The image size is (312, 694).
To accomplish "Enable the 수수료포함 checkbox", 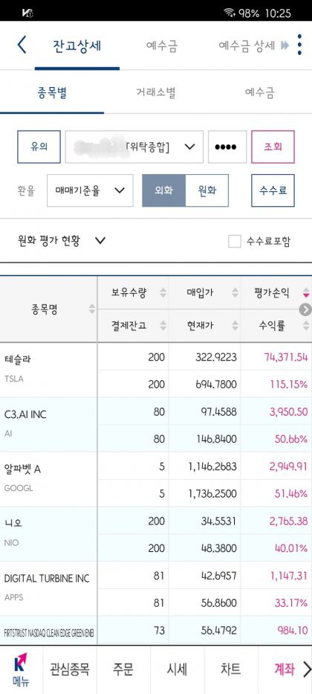I will (x=234, y=241).
